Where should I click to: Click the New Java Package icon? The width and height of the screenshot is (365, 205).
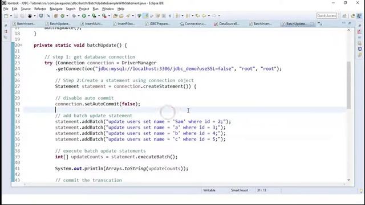[56, 16]
